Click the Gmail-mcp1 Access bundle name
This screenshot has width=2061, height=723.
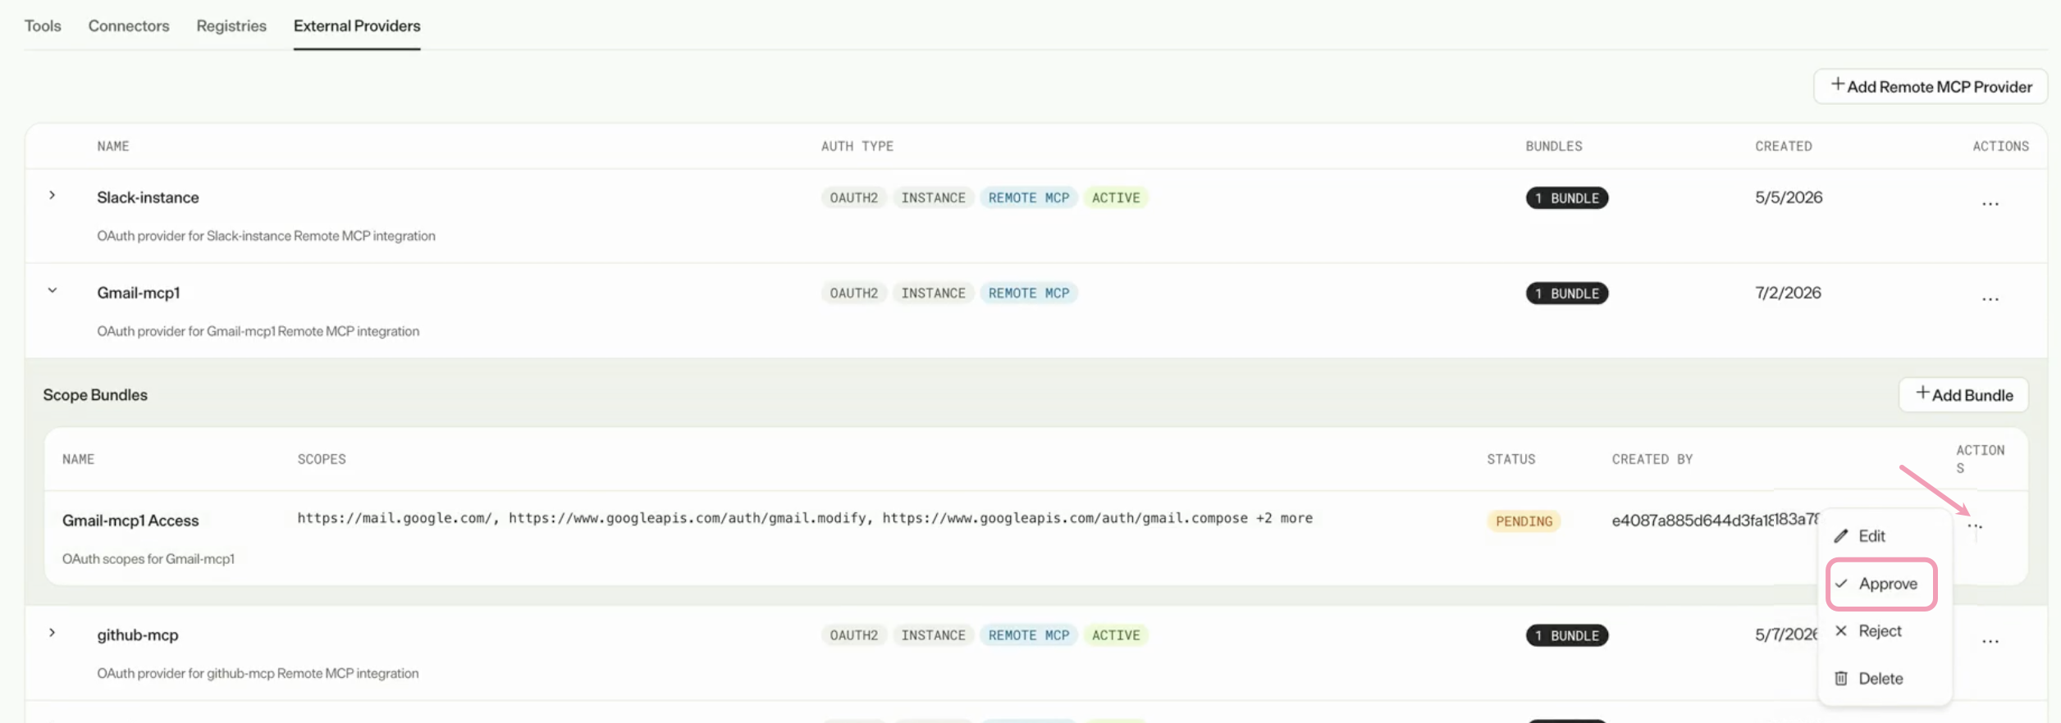point(130,521)
